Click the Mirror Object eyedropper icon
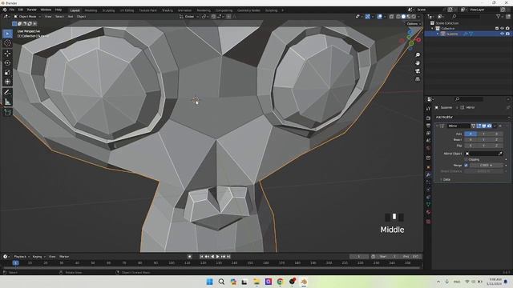The width and height of the screenshot is (513, 288). coord(500,154)
